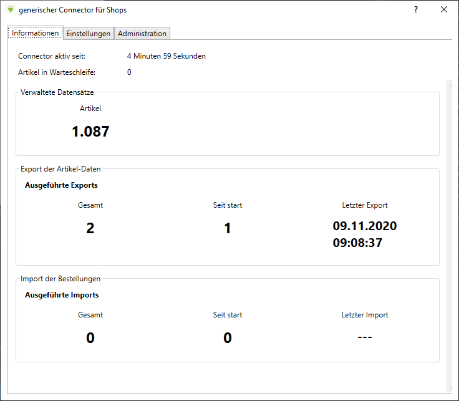The width and height of the screenshot is (459, 401).
Task: Select the 'Ausgeführte Imports' heading
Action: [x=62, y=295]
